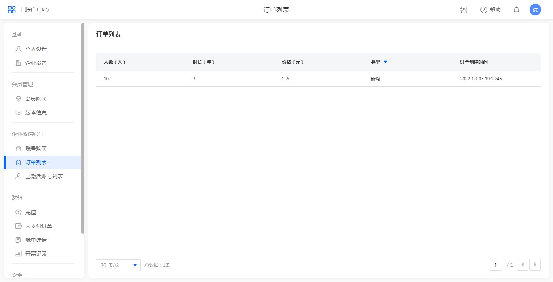Viewport: 553px width, 282px height.
Task: Go to 未支付订单 page
Action: coord(39,226)
